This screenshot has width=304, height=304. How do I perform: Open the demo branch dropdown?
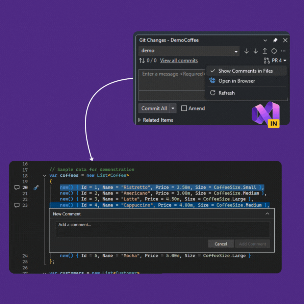(236, 51)
